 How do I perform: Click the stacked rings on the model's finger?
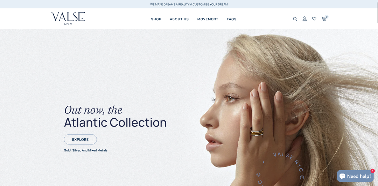[257, 132]
